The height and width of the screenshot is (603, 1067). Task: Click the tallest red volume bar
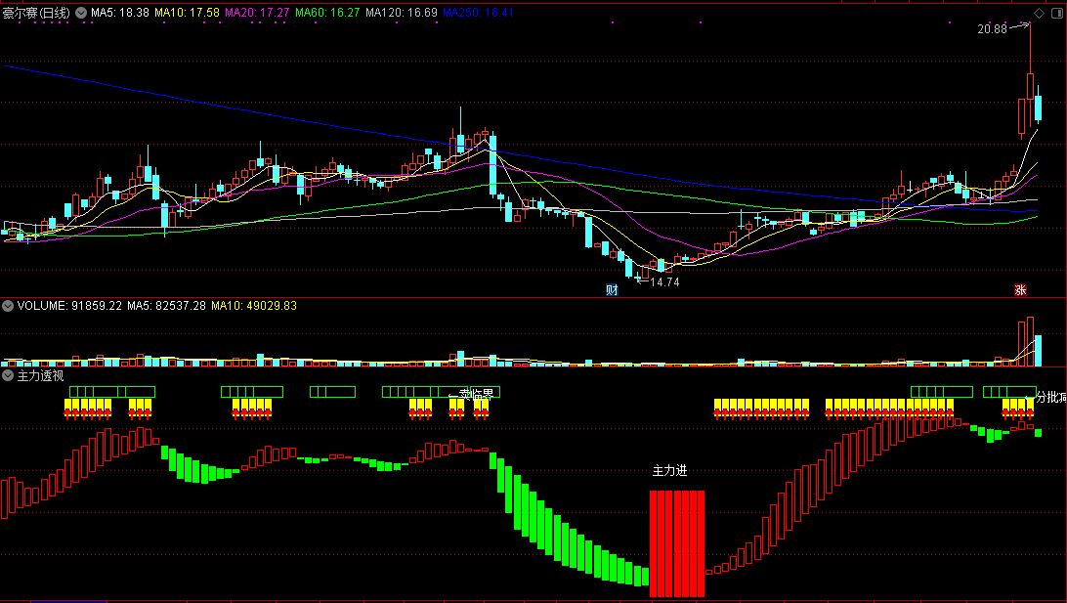[x=1030, y=342]
